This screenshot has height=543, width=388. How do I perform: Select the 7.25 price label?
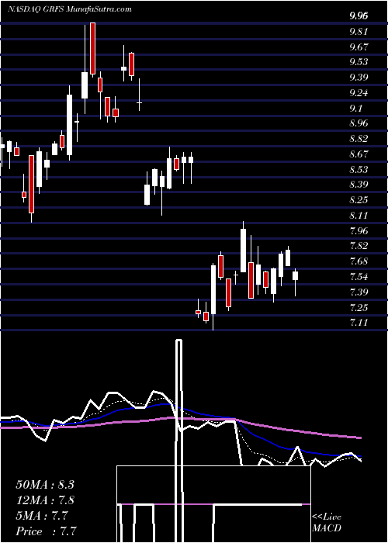[x=359, y=307]
